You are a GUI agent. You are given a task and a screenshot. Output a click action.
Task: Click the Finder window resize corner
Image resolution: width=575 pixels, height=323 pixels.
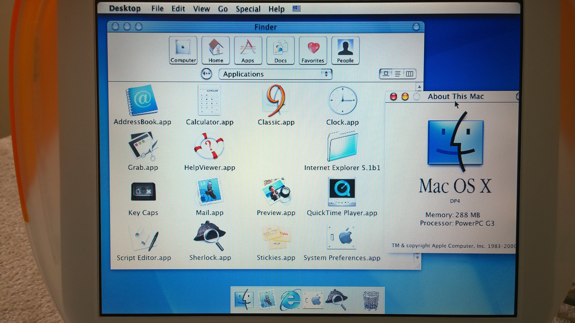coord(418,267)
